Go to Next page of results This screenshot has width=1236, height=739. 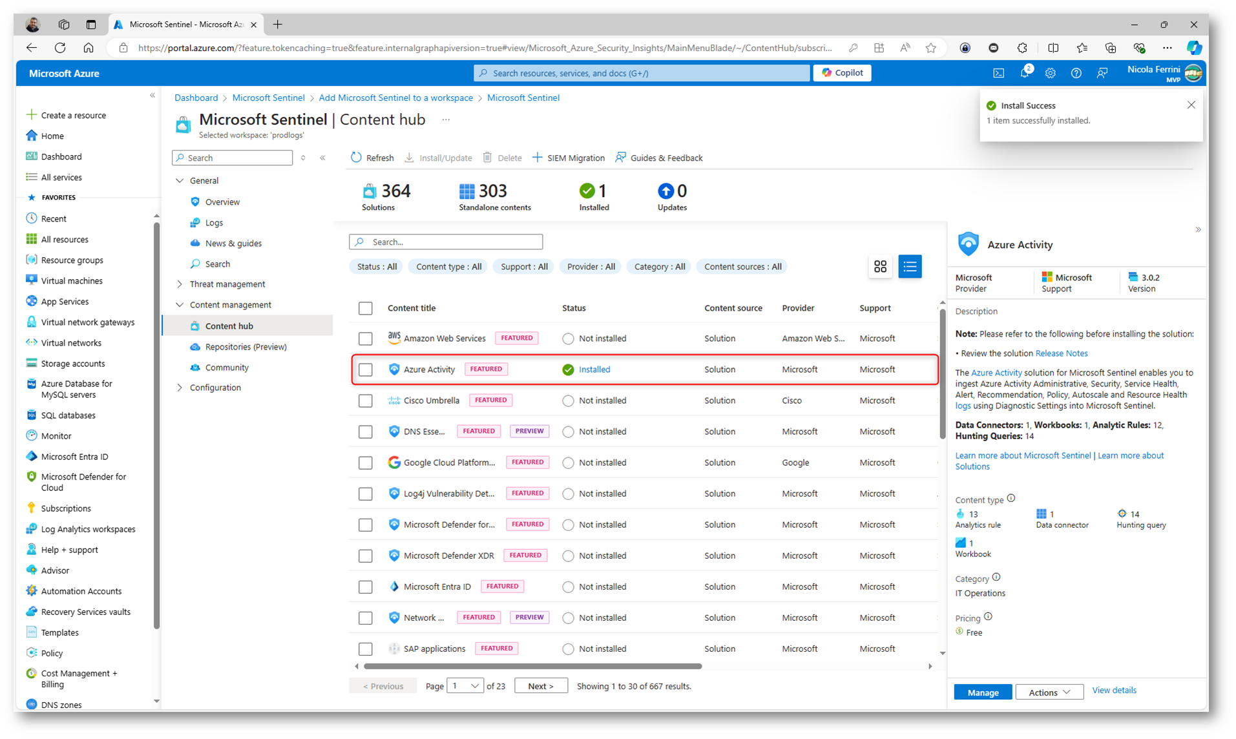pos(541,686)
